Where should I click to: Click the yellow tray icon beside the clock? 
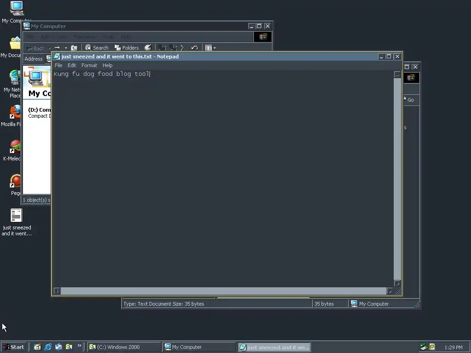pos(432,347)
